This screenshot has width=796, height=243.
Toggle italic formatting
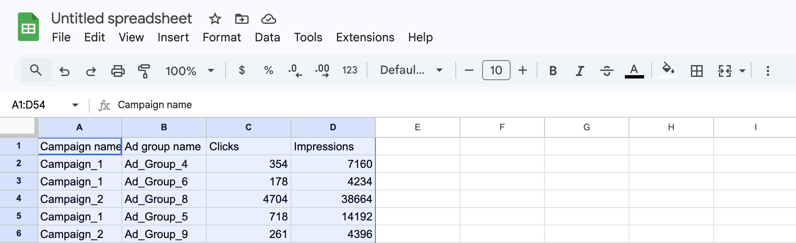pyautogui.click(x=580, y=71)
